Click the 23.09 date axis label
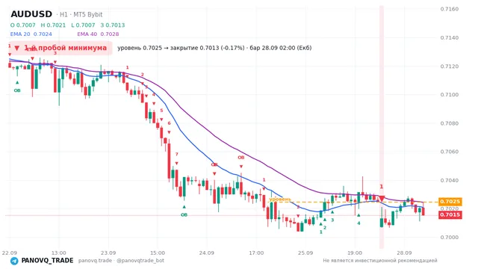478x269 pixels. [x=108, y=253]
